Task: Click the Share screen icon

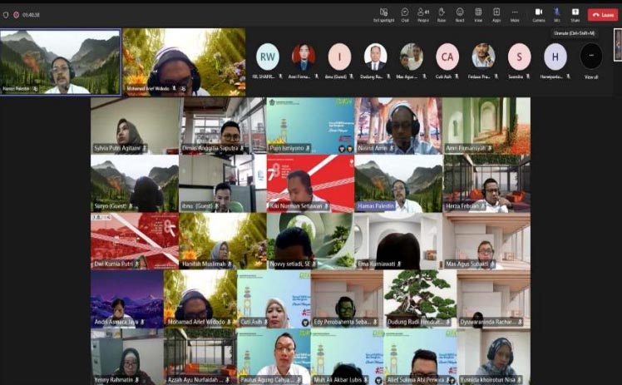Action: [x=575, y=14]
